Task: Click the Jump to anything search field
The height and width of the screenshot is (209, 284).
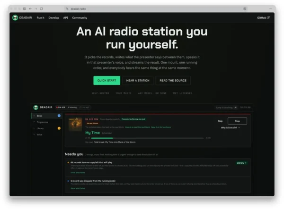Action: [226, 108]
